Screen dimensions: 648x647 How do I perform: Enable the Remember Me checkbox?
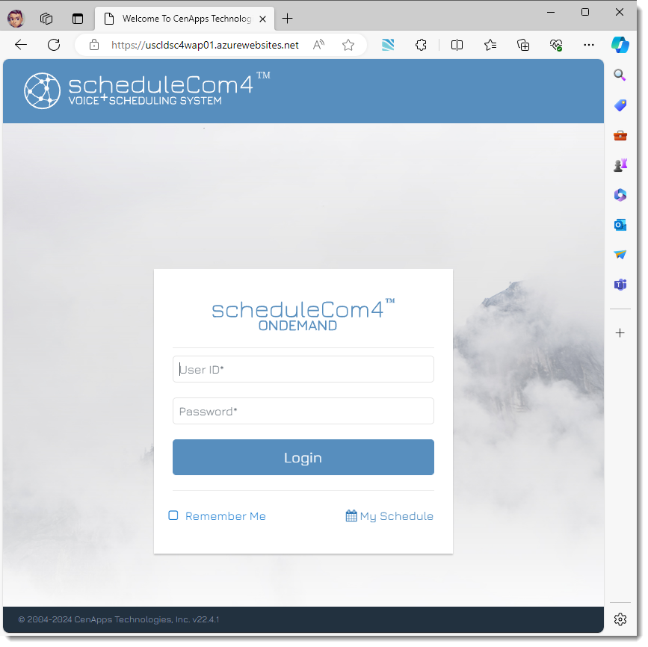click(173, 515)
